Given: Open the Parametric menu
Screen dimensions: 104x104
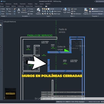Looking at the screenshot, I should (23, 4).
